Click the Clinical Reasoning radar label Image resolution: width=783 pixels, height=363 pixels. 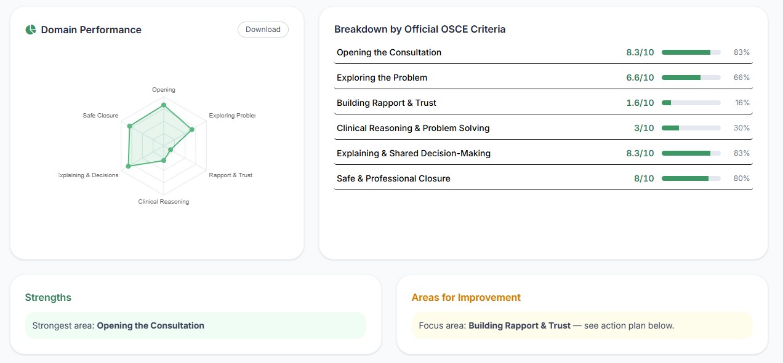coord(164,202)
